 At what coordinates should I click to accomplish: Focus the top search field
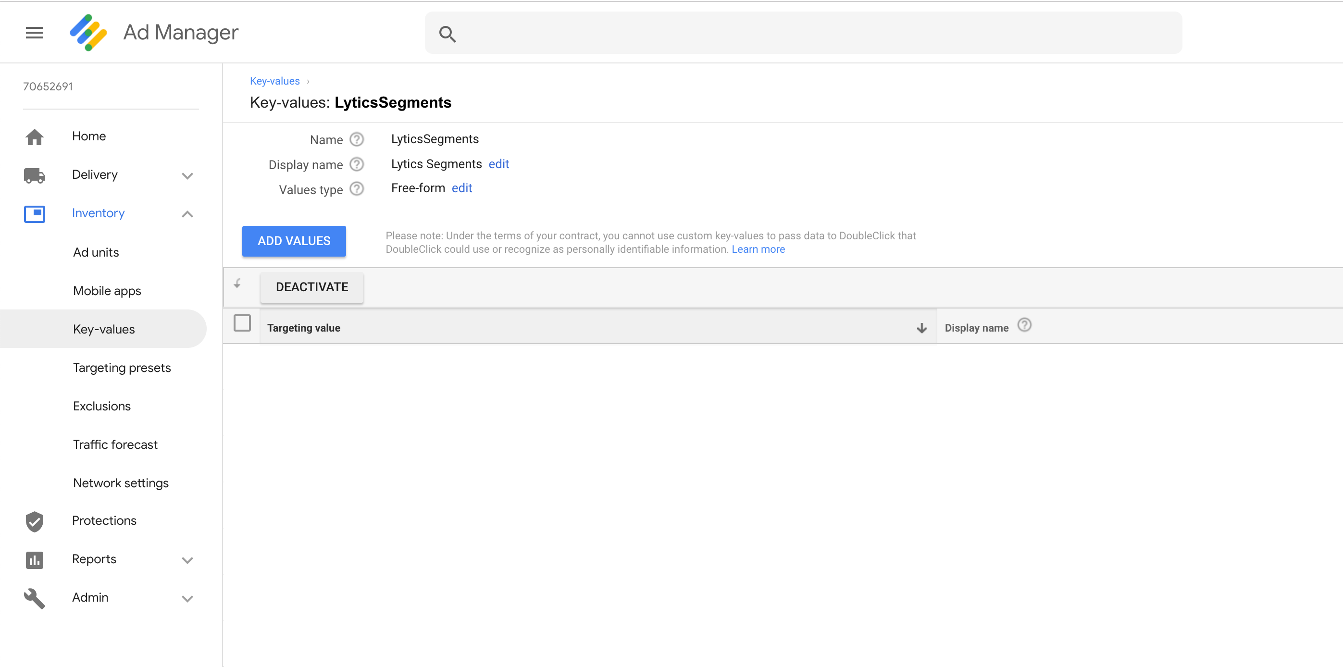pyautogui.click(x=803, y=33)
